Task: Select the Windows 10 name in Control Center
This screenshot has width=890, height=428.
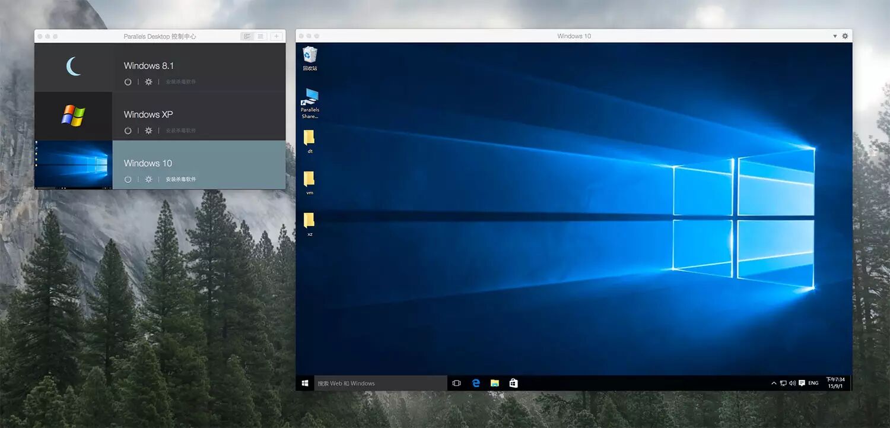Action: [148, 163]
